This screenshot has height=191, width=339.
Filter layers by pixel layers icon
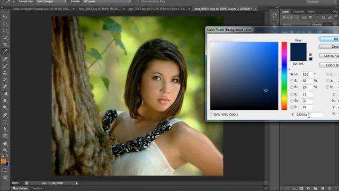[x=304, y=18]
